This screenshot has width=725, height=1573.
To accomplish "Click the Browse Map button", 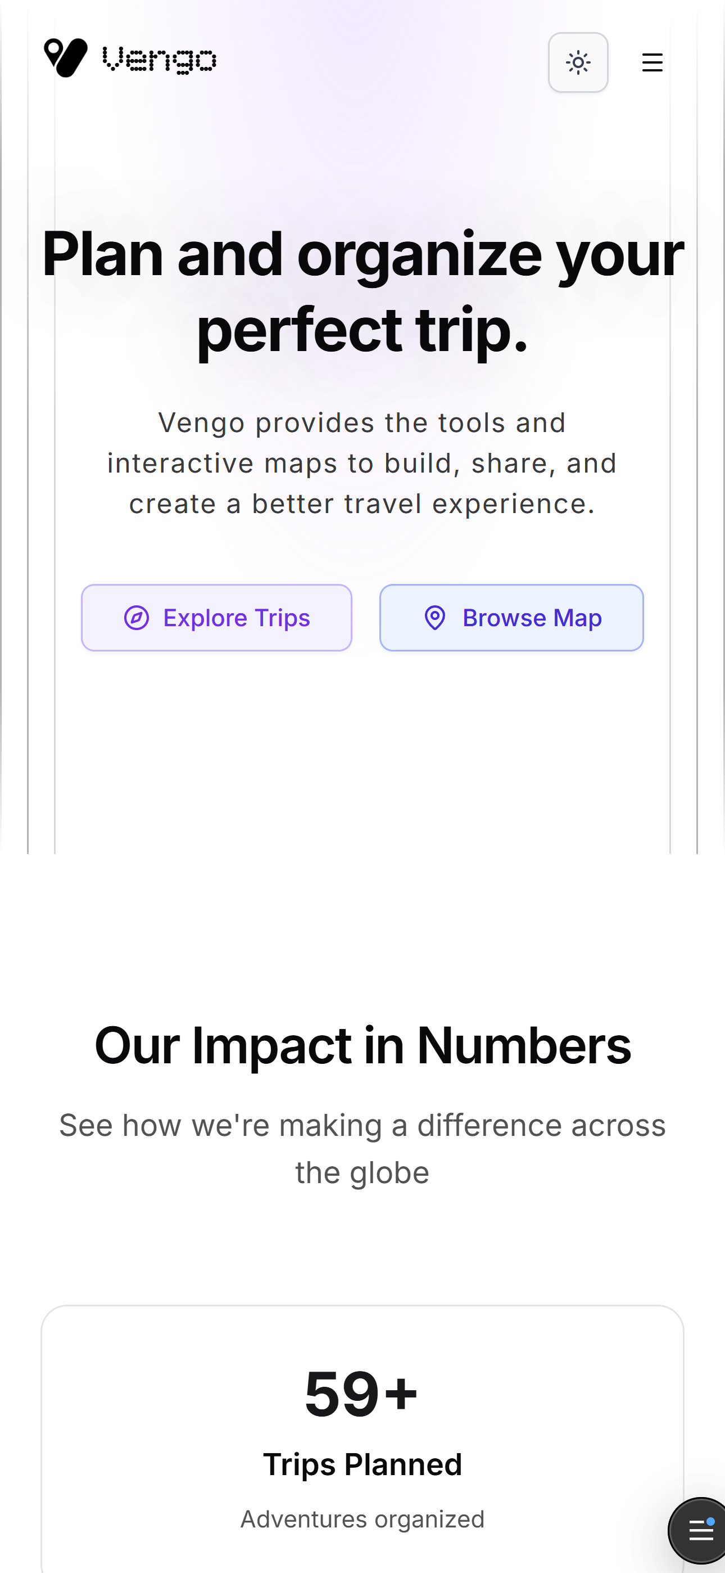I will (x=511, y=617).
